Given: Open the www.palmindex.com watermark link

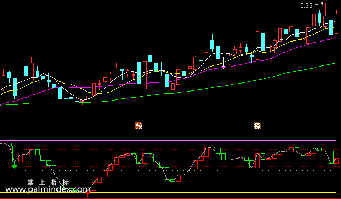Looking at the screenshot, I should tap(47, 189).
